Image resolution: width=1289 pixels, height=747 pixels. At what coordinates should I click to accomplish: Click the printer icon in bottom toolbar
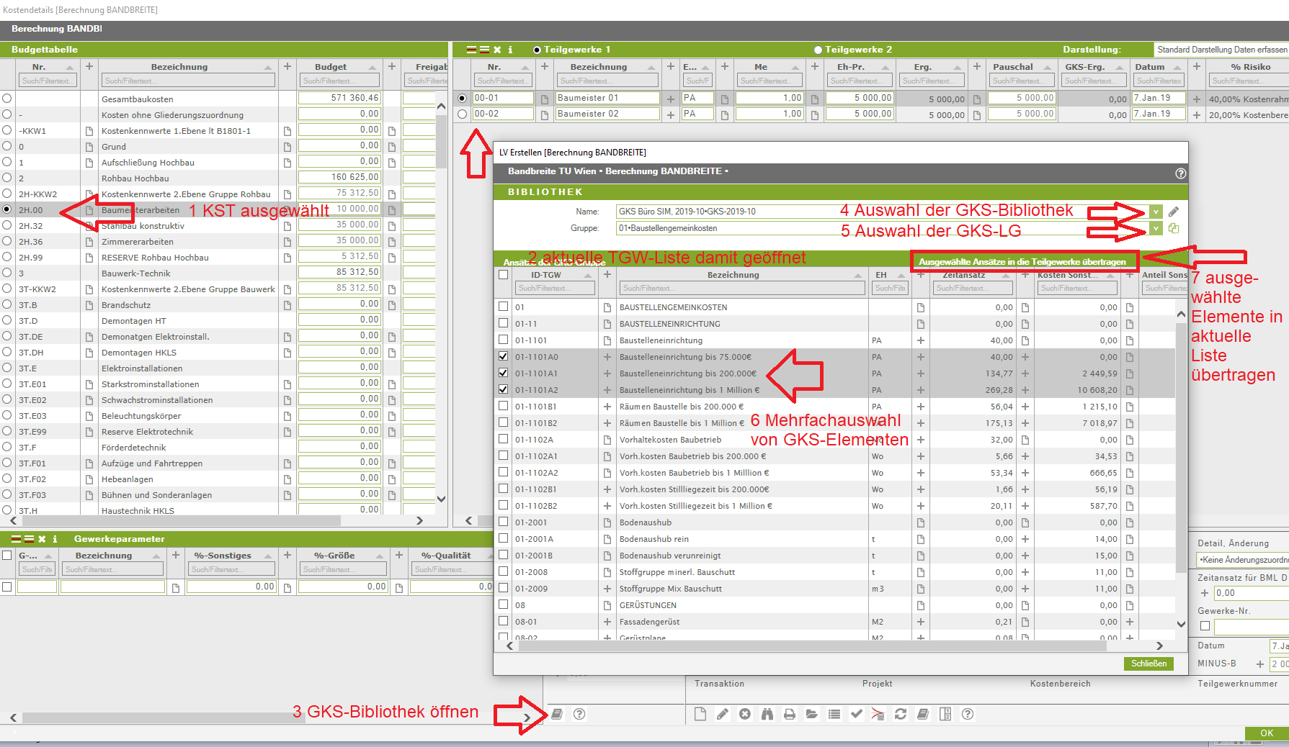coord(790,714)
